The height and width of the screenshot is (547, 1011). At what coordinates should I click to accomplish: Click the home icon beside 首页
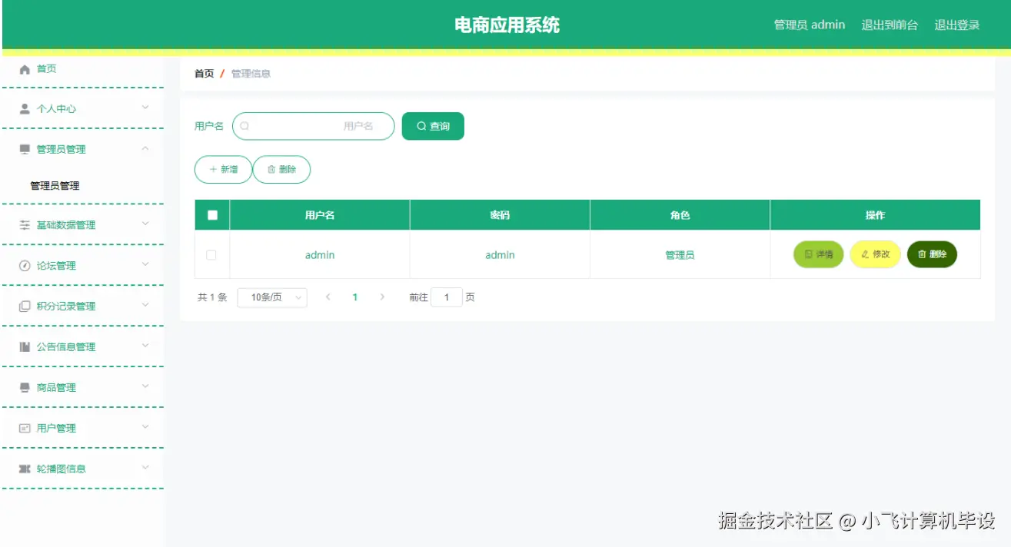point(23,68)
